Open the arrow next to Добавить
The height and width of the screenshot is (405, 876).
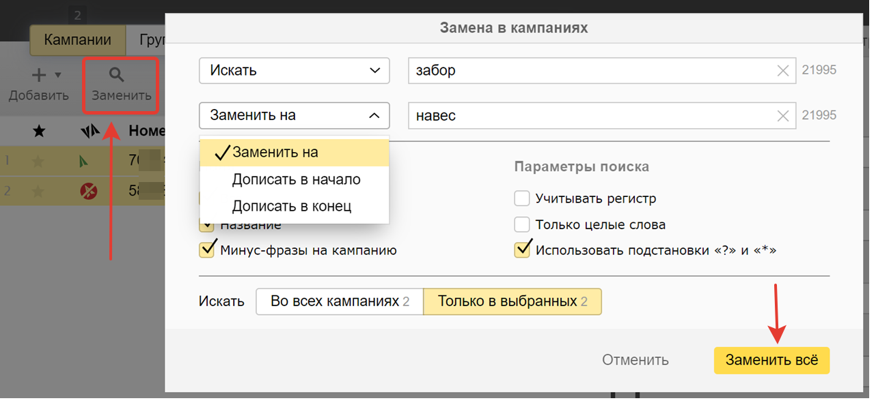[58, 75]
